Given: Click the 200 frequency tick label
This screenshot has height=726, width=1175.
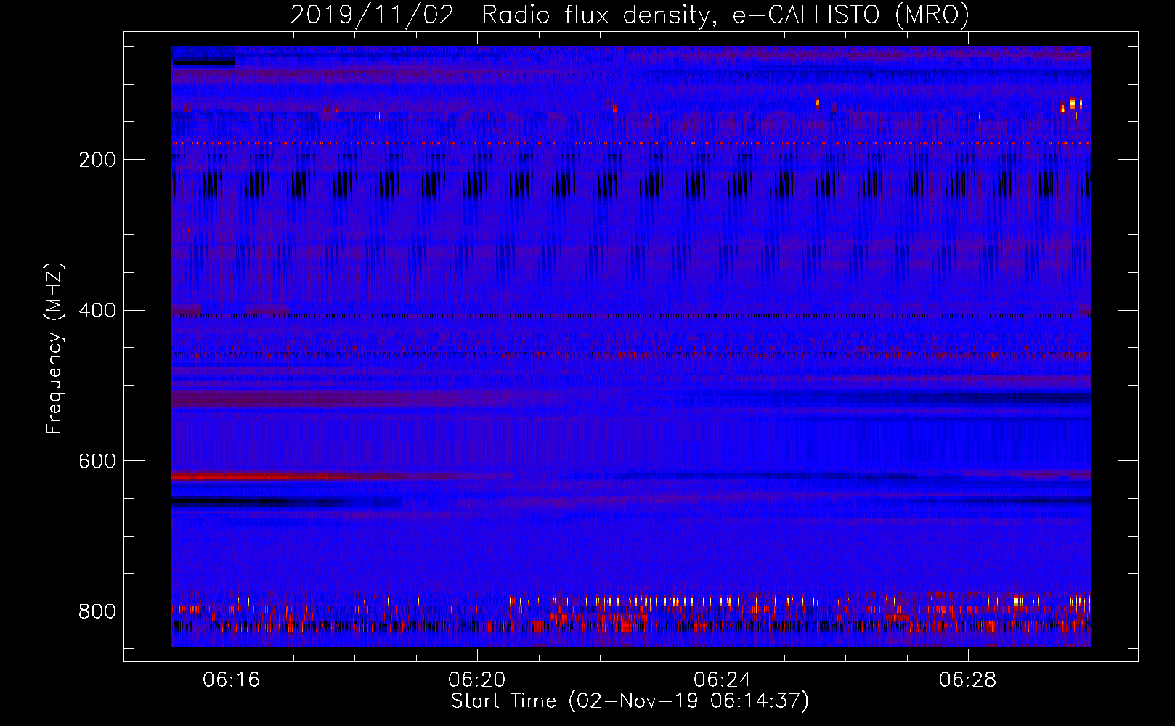Looking at the screenshot, I should [97, 160].
